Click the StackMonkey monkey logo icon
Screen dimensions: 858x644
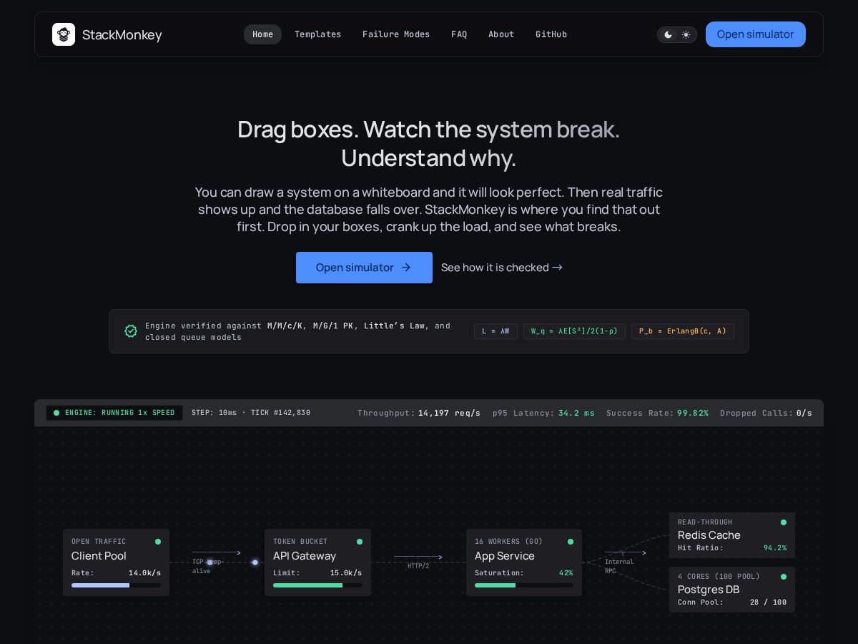[x=64, y=34]
